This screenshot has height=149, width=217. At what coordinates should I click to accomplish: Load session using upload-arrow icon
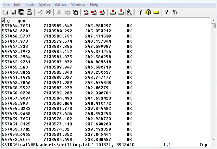pos(113,12)
